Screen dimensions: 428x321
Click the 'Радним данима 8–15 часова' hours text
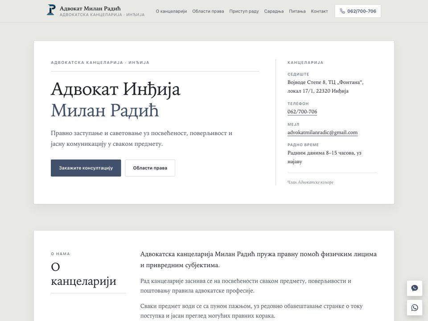pos(324,157)
